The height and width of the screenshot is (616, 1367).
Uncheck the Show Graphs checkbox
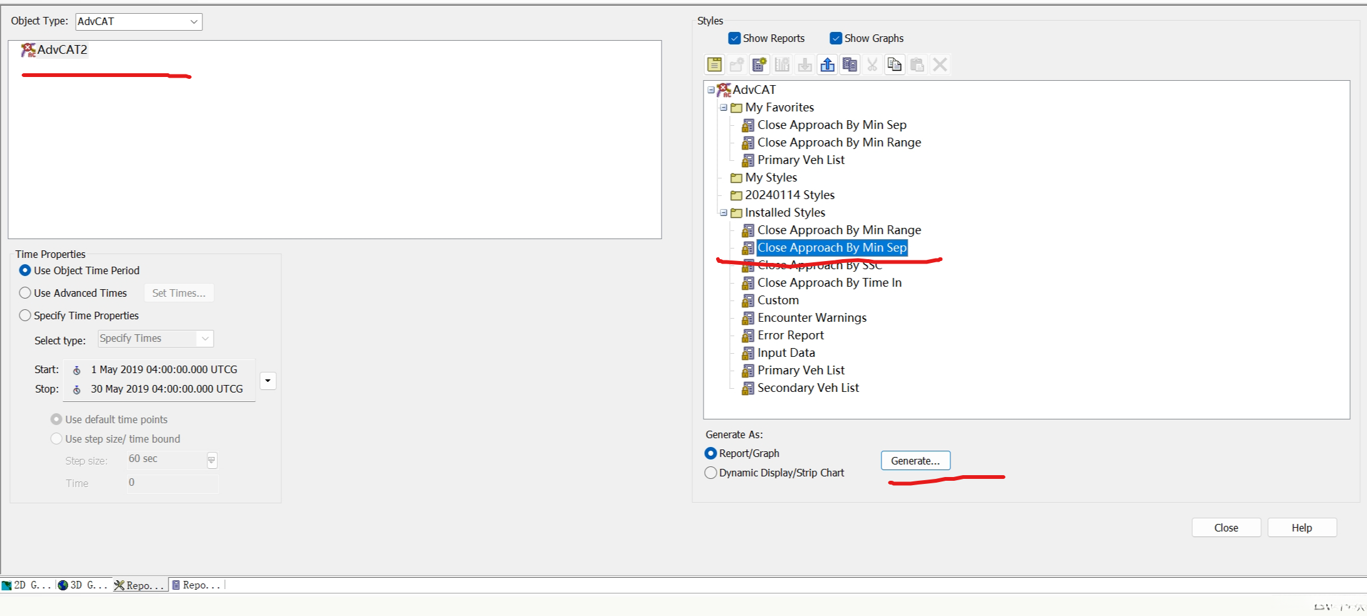[x=836, y=38]
